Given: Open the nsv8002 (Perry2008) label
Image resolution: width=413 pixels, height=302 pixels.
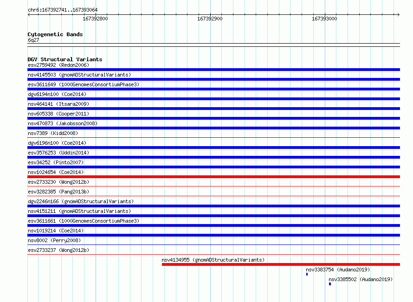Looking at the screenshot, I should (x=54, y=240).
